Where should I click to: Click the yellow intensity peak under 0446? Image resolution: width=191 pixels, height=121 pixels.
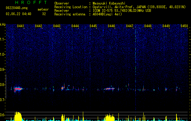[x=110, y=117]
